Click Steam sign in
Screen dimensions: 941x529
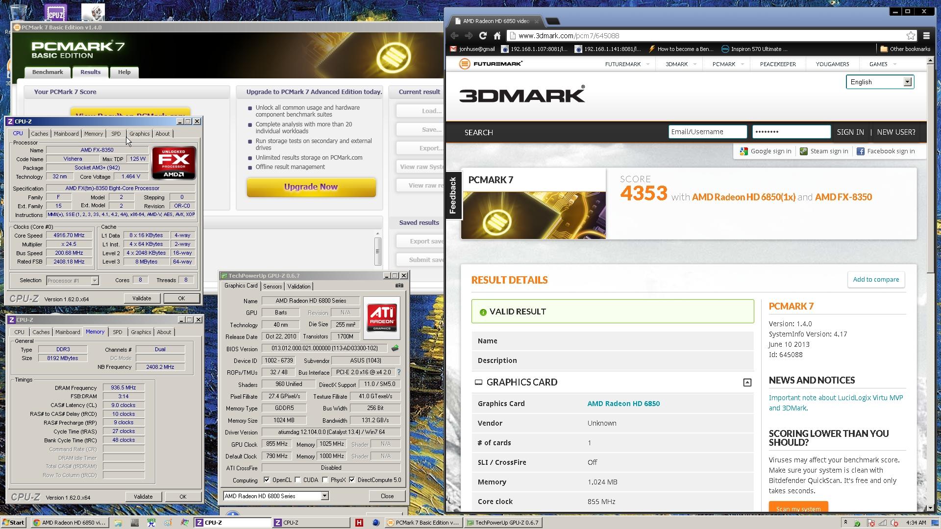pyautogui.click(x=823, y=151)
